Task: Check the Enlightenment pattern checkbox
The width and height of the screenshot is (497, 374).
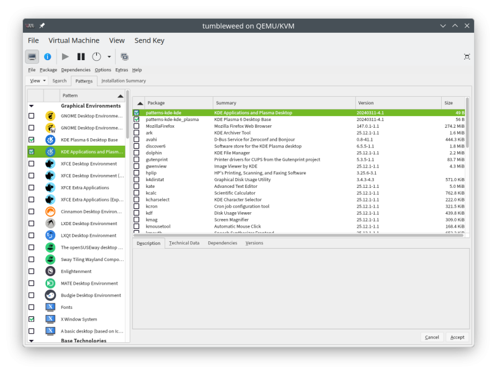Action: 32,271
